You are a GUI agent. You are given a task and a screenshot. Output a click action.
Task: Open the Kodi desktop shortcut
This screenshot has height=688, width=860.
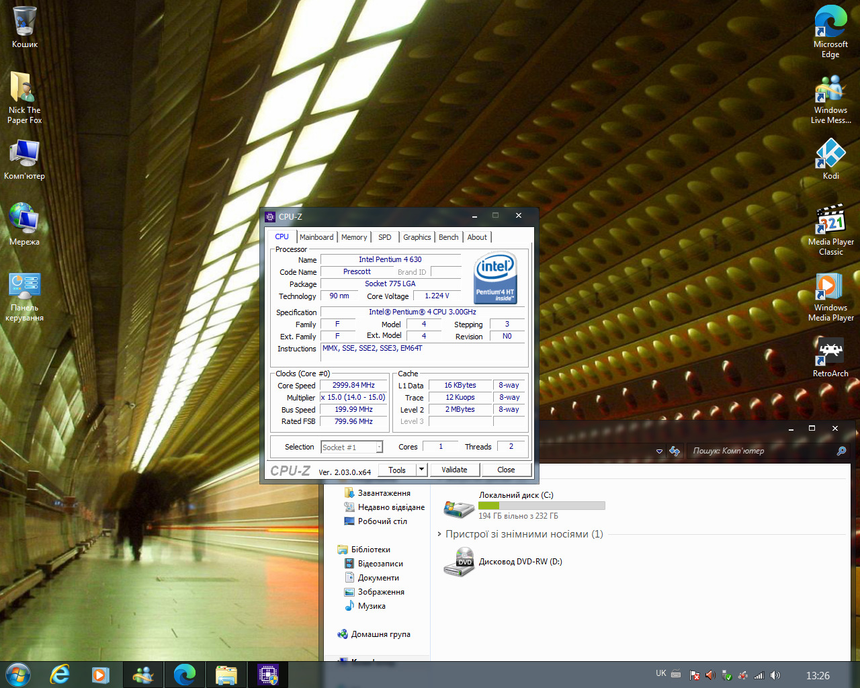(830, 156)
